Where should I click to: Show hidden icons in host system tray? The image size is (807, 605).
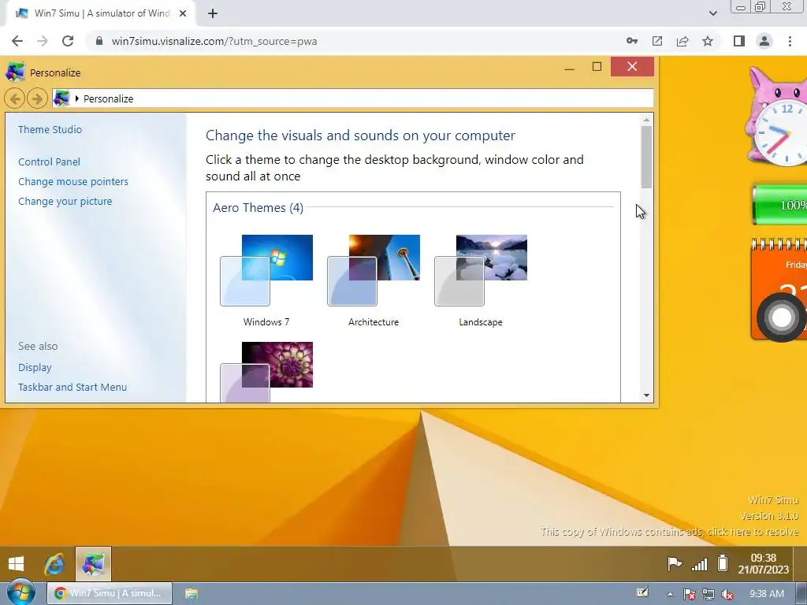(670, 594)
